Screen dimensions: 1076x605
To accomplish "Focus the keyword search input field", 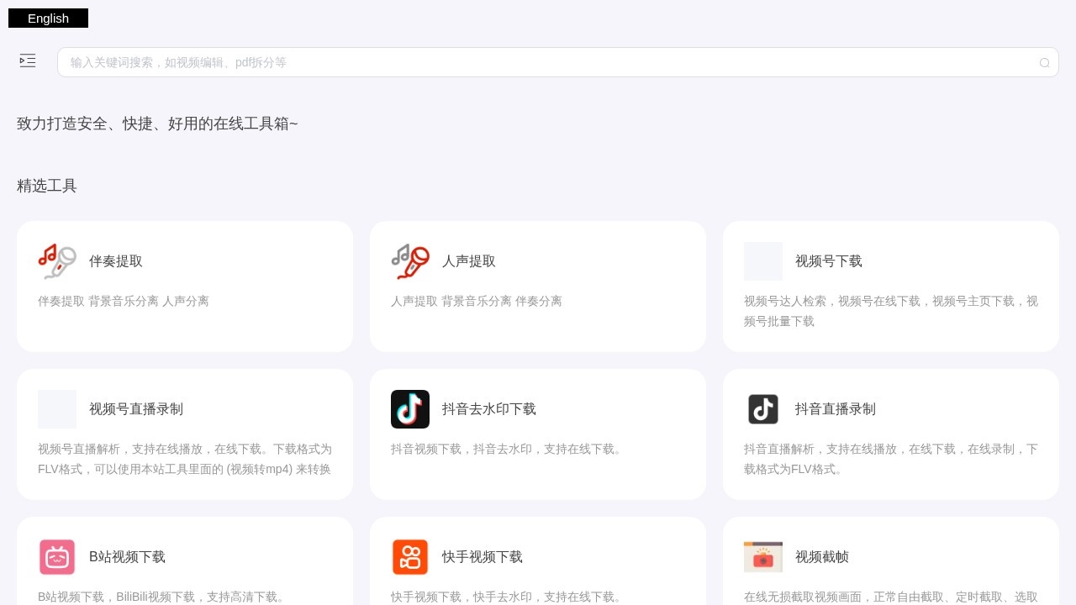I will tap(546, 62).
